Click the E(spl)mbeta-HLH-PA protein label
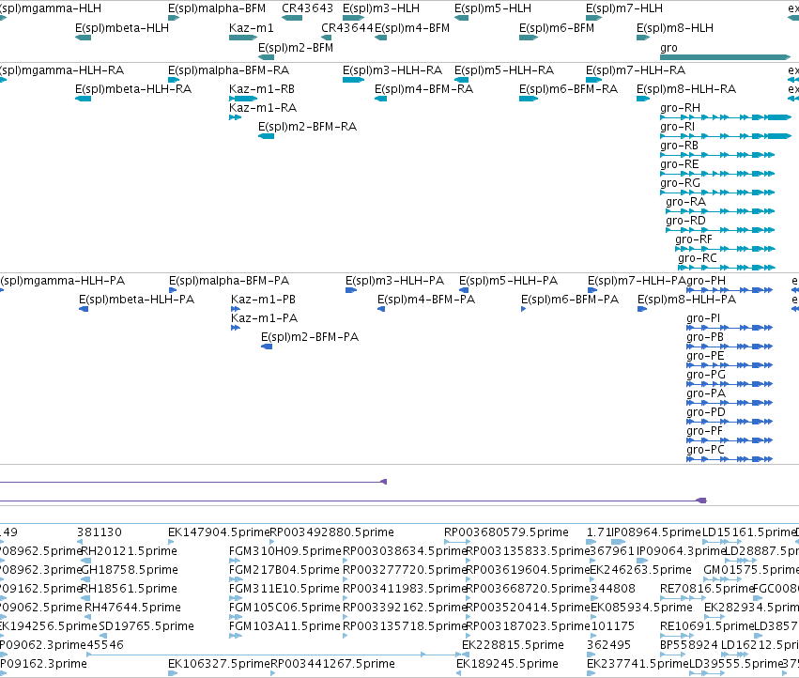799x678 pixels. pos(136,300)
